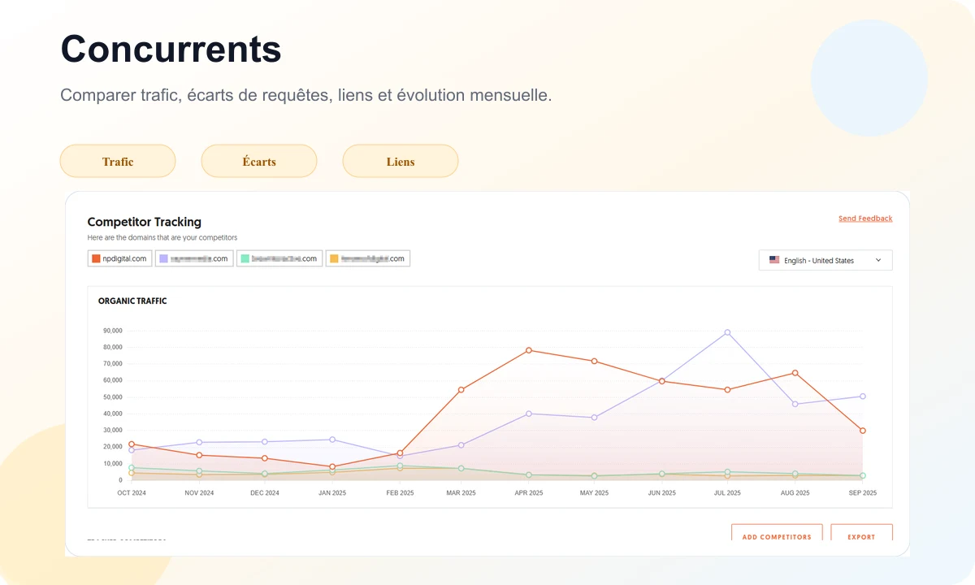This screenshot has height=585, width=975.
Task: Click the US flag icon
Action: coord(774,260)
